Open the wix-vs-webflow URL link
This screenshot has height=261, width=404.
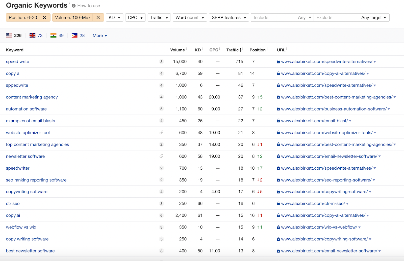coord(319,227)
